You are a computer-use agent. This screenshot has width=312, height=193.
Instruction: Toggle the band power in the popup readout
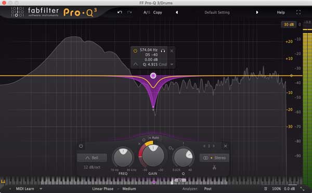(135, 51)
